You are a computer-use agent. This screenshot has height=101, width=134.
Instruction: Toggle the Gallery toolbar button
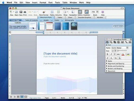(x=80, y=12)
